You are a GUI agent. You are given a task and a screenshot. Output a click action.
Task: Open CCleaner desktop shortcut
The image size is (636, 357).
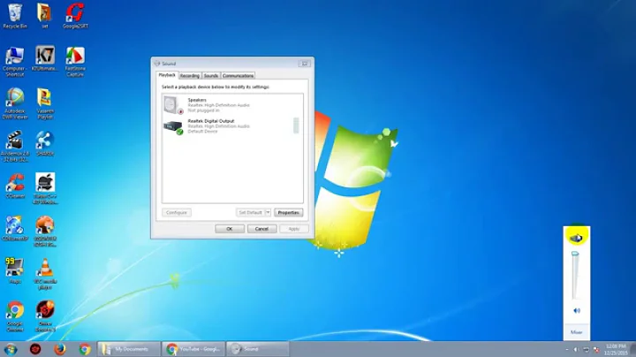15,183
